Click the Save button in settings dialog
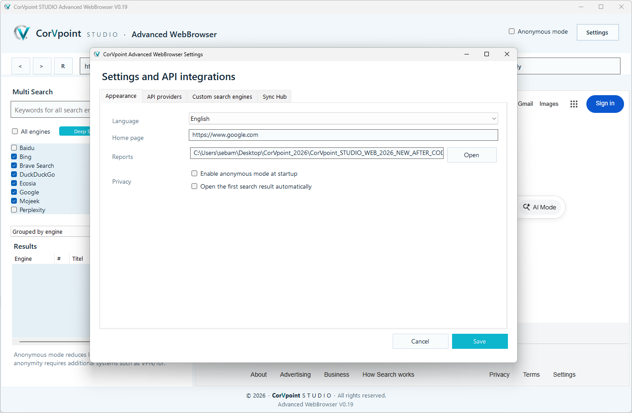Image resolution: width=632 pixels, height=413 pixels. [x=480, y=341]
